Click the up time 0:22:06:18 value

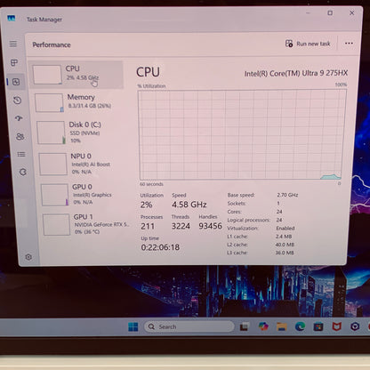160,247
